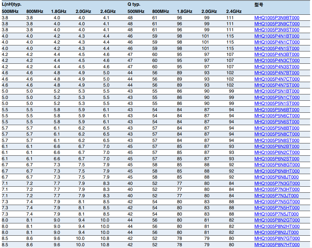Follow the MHQ1005P4N7ST000 link
312x248 pixels.
point(277,85)
